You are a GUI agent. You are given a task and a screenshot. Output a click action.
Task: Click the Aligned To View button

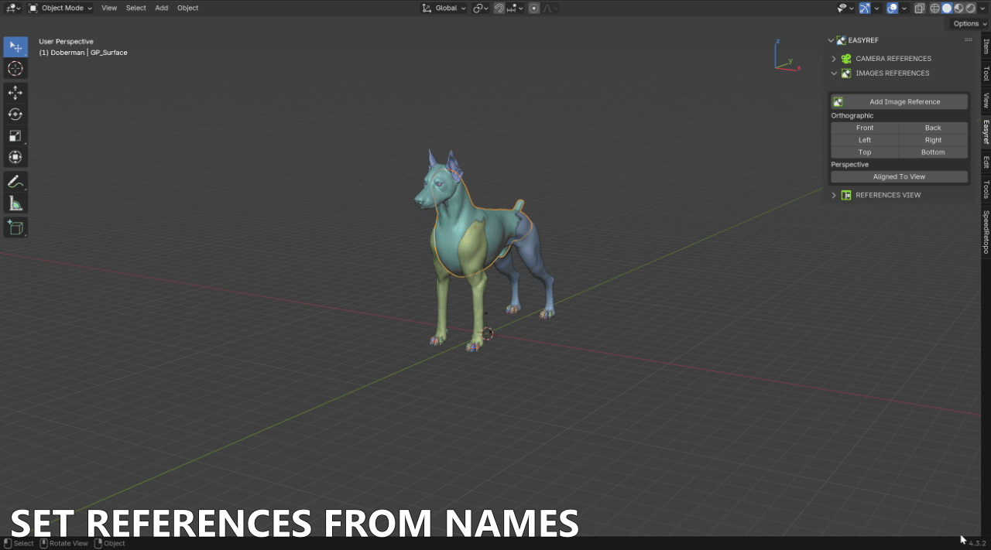pyautogui.click(x=898, y=176)
